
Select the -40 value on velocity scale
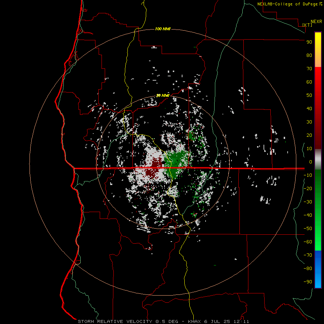308,215
